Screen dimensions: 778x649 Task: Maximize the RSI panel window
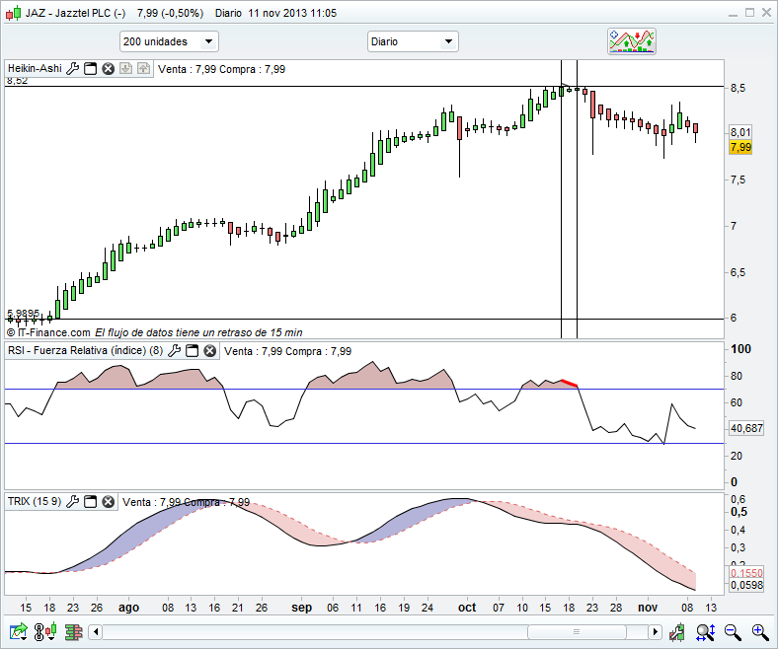[x=192, y=350]
